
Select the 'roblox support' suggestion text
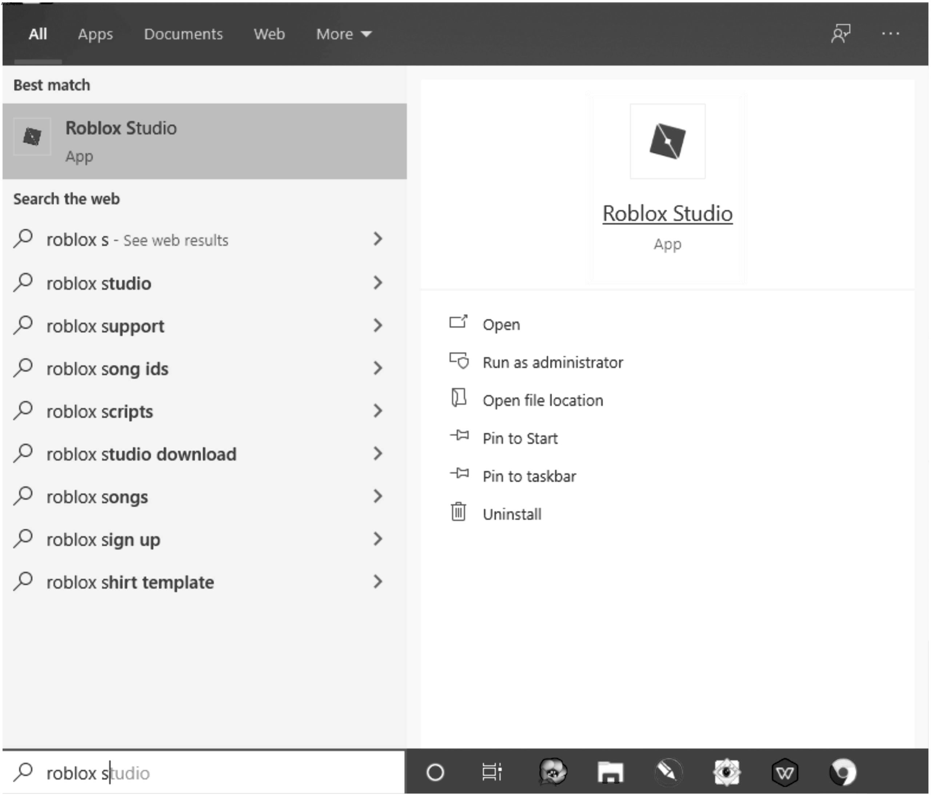pyautogui.click(x=105, y=327)
